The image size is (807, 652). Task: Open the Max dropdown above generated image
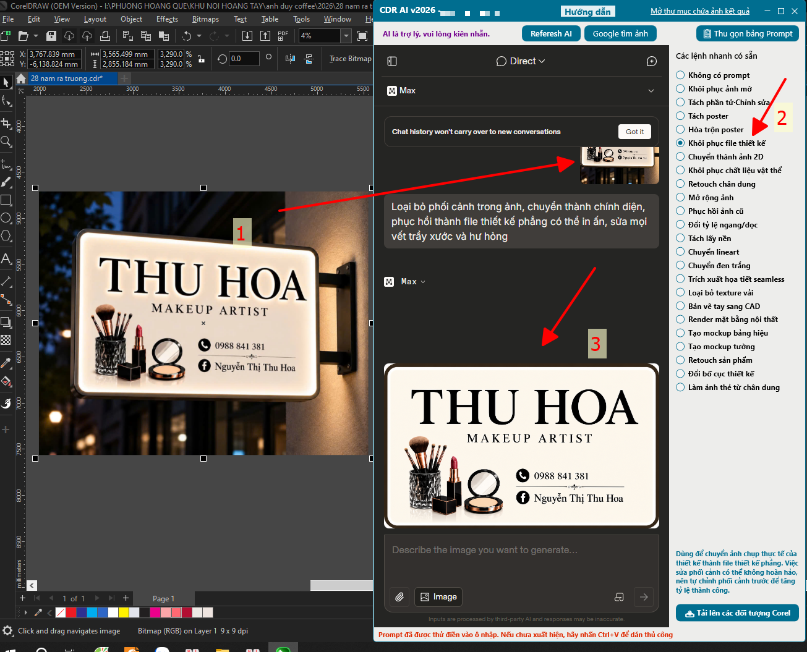coord(413,282)
